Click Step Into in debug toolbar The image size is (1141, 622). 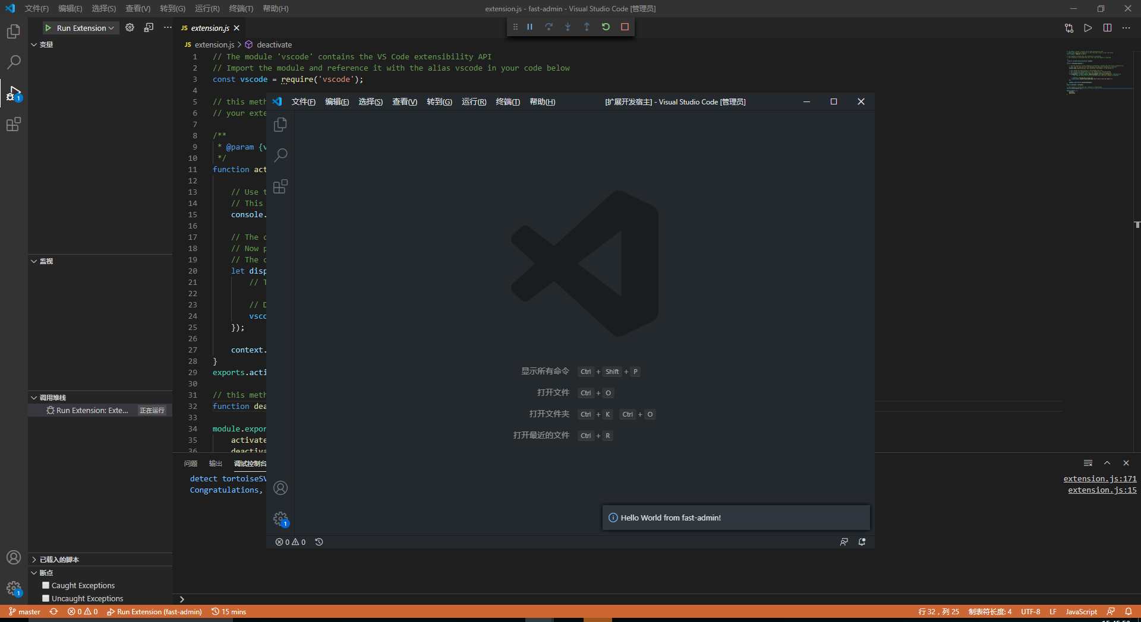(568, 27)
